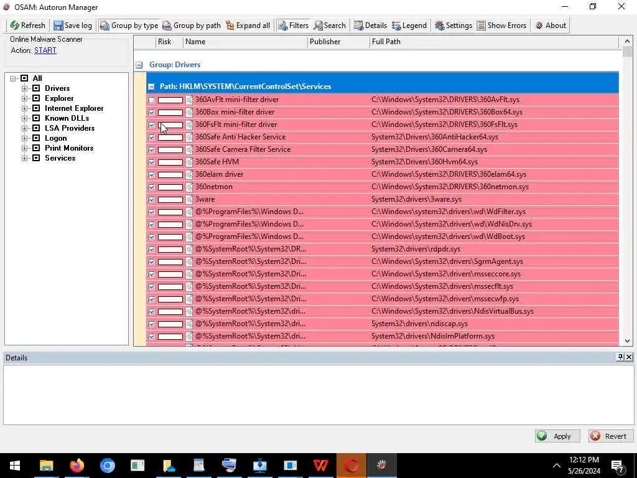The height and width of the screenshot is (478, 637).
Task: Open WPS Office from taskbar
Action: coord(320,466)
